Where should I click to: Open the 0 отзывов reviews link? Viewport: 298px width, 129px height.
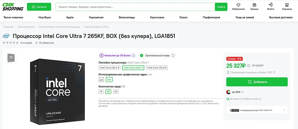coord(27,43)
